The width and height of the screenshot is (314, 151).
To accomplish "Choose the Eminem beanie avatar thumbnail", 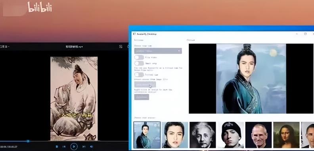I will pyautogui.click(x=230, y=135).
